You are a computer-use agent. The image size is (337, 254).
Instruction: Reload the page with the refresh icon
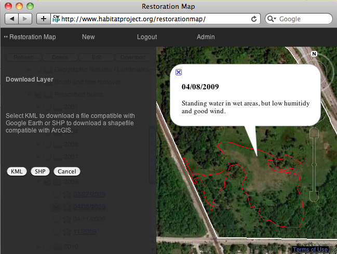(254, 19)
